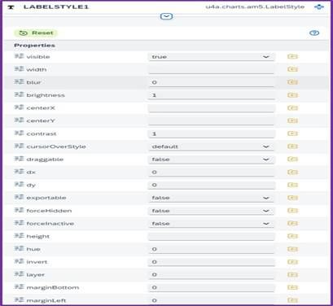333x306 pixels.
Task: Click the binding icon for hue row
Action: (292, 249)
